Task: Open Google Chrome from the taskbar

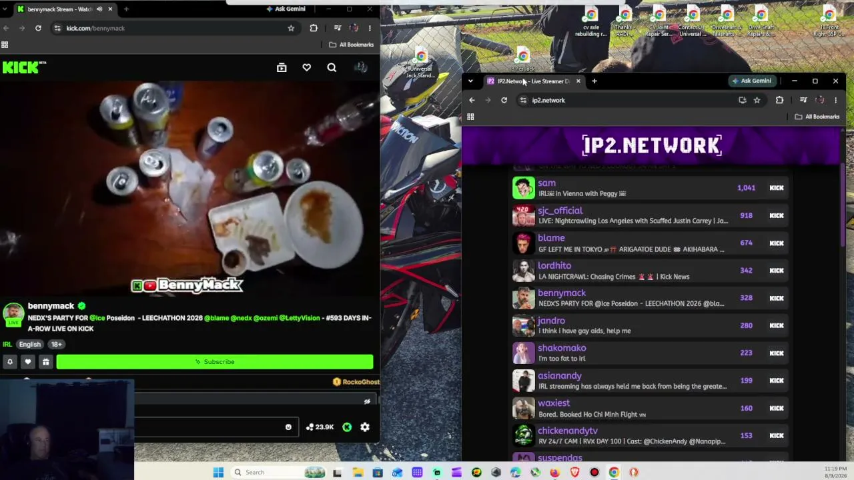Action: pos(614,473)
